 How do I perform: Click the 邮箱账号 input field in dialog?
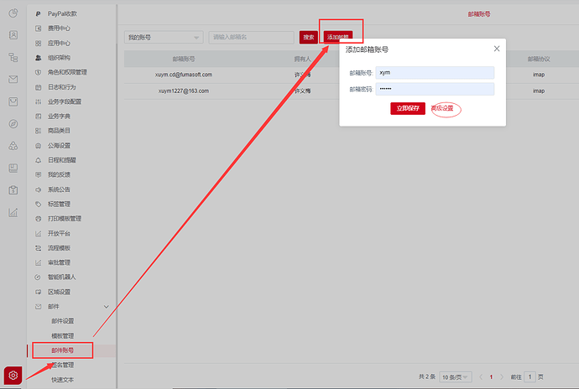click(435, 73)
